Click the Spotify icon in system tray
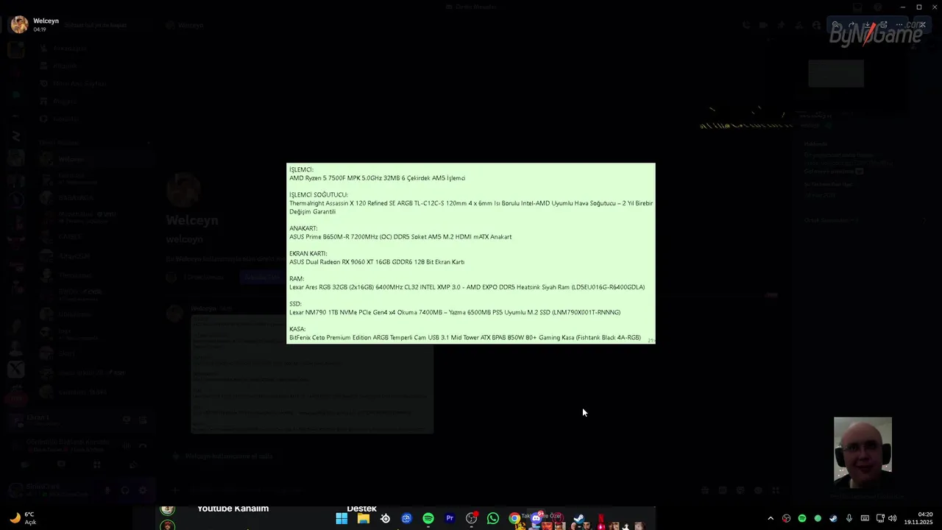 point(802,518)
